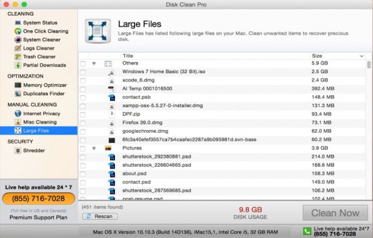Click the xcode_6.dmg disk image icon
The height and width of the screenshot is (238, 373).
pos(112,81)
